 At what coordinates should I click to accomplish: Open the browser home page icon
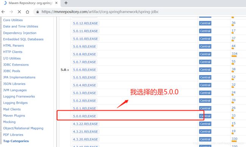[28, 12]
